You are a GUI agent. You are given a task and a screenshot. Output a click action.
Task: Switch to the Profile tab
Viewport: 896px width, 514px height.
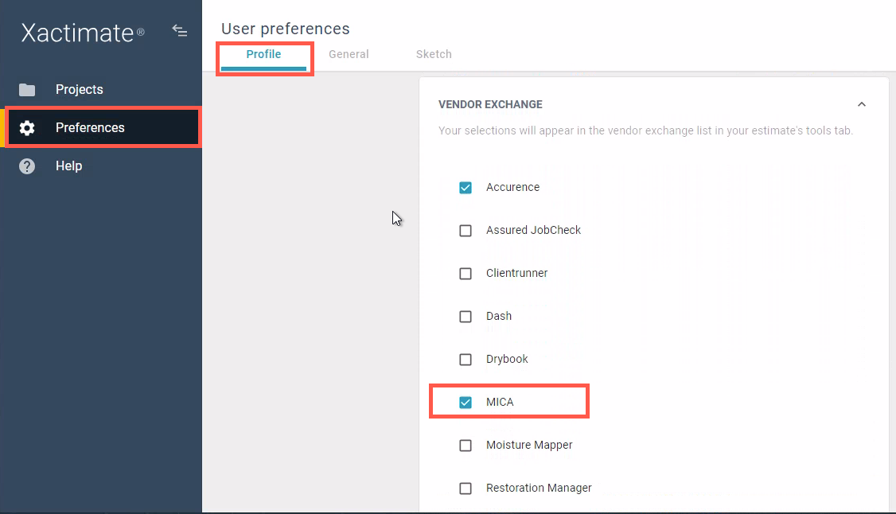click(263, 54)
